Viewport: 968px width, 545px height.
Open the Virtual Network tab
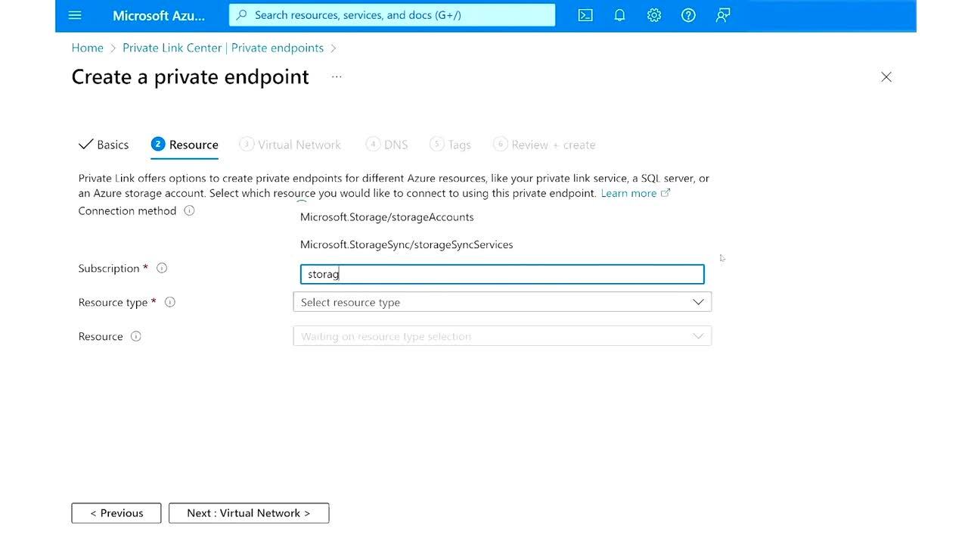[290, 145]
